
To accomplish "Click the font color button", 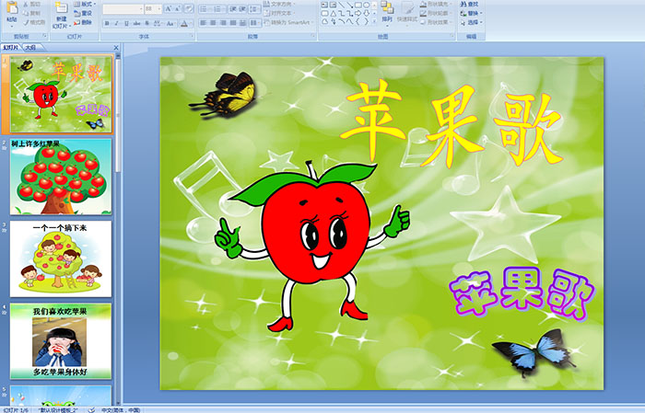I will (184, 23).
